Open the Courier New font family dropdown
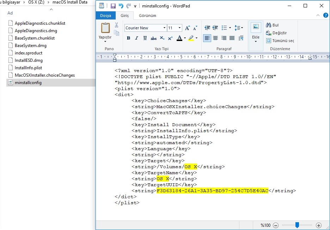 (164, 28)
